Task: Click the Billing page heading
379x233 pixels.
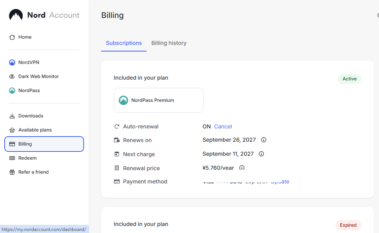Action: tap(113, 15)
